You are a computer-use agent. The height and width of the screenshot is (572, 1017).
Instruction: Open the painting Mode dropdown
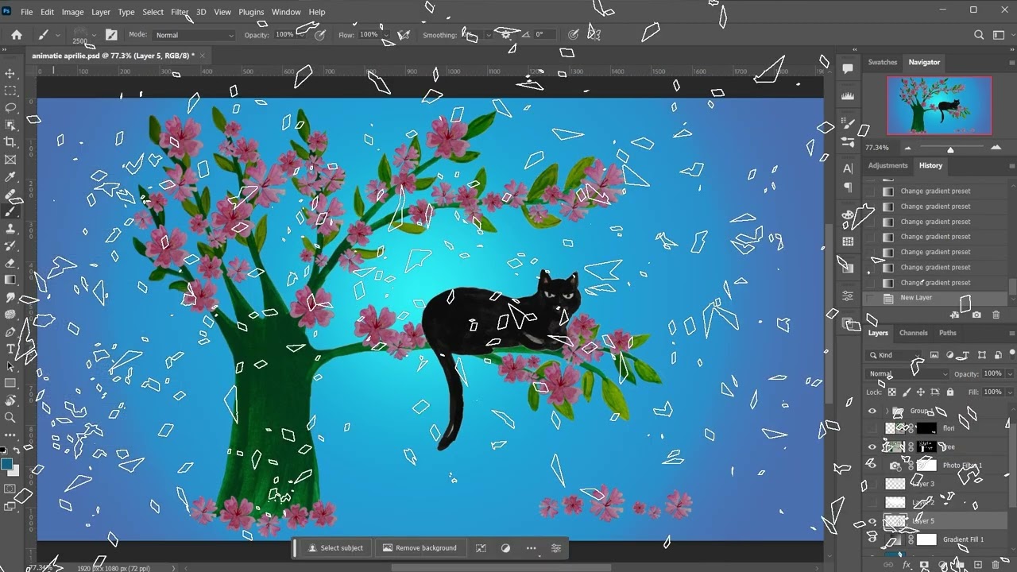(193, 35)
